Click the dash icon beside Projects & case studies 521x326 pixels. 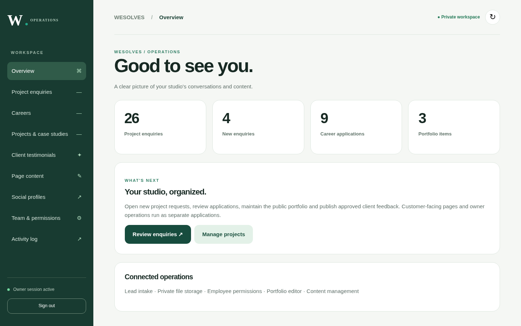[x=79, y=134]
